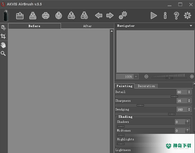Open preferences with the gear icon
This screenshot has height=153, width=195.
pyautogui.click(x=187, y=15)
